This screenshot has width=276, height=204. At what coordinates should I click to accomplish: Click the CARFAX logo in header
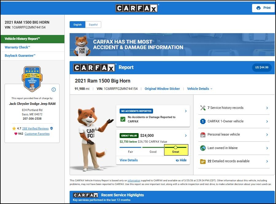click(x=137, y=8)
